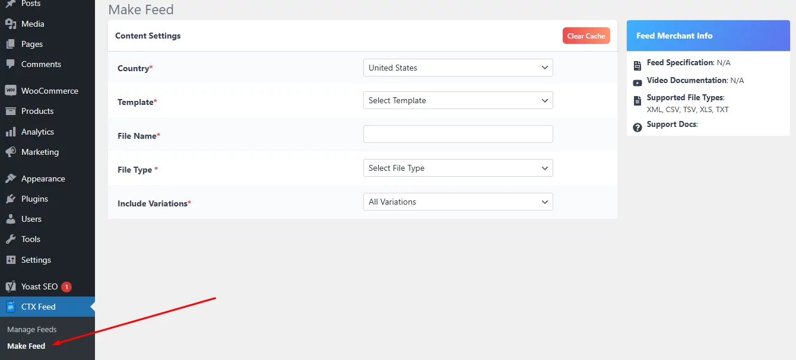This screenshot has height=360, width=796.
Task: Click the XML, CSV, TSV, XLS, TXT text
Action: click(687, 110)
